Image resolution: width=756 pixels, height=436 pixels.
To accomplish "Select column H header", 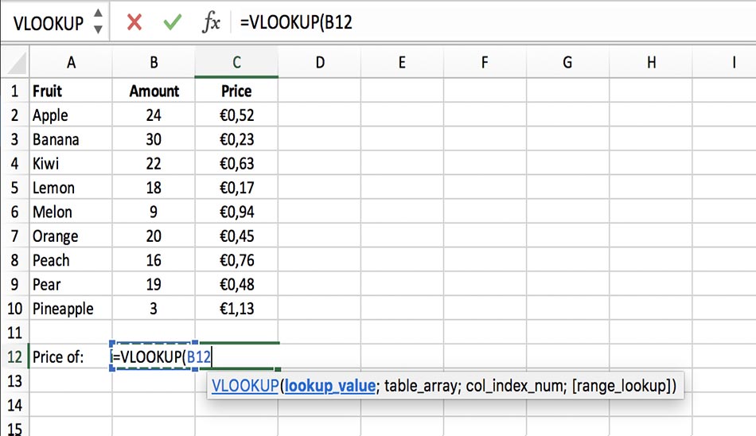I will pyautogui.click(x=651, y=62).
